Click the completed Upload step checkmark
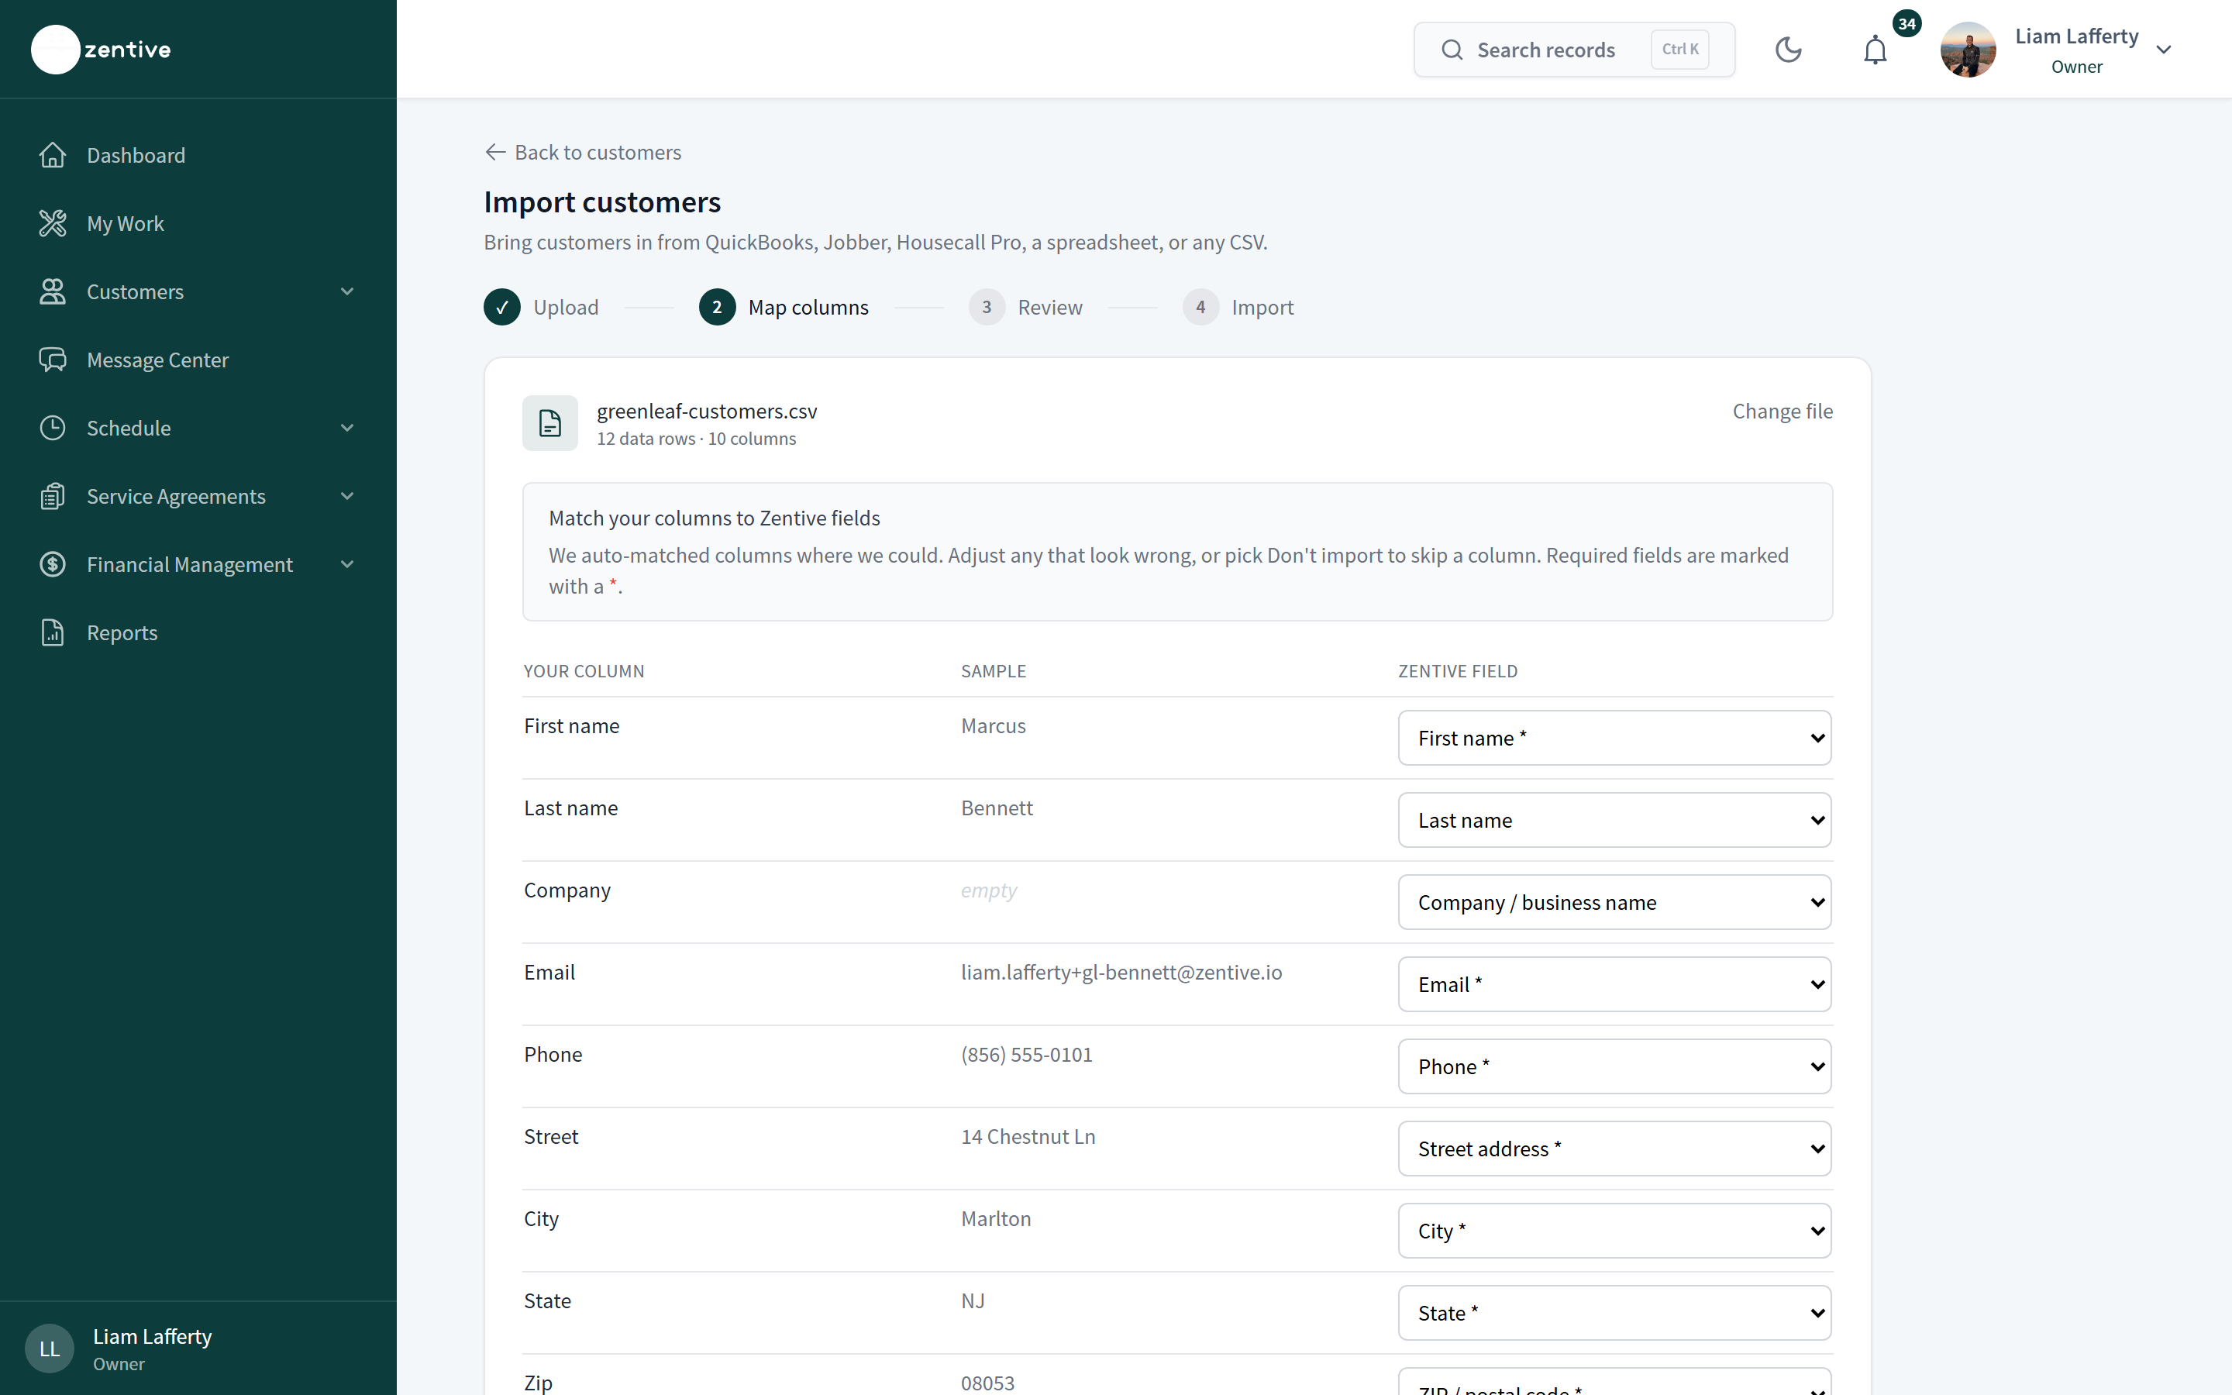The image size is (2232, 1395). 501,307
